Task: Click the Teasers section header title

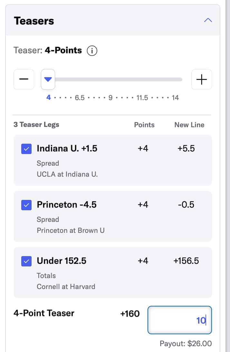Action: 34,21
